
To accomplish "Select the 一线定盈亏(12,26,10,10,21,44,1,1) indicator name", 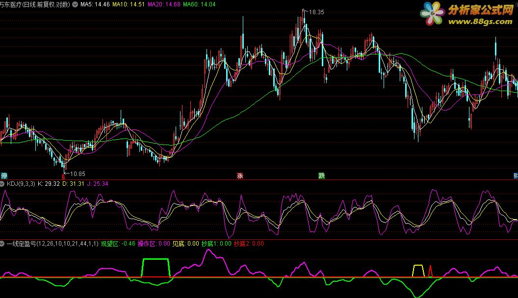I will pos(52,244).
